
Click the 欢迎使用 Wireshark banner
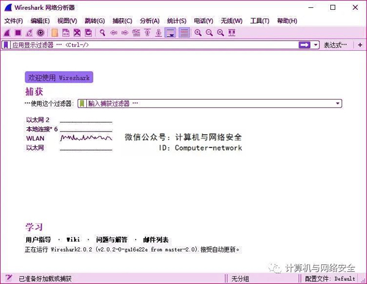pyautogui.click(x=59, y=77)
